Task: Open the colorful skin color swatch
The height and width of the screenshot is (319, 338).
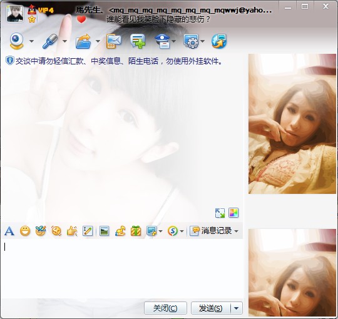Action: click(233, 213)
